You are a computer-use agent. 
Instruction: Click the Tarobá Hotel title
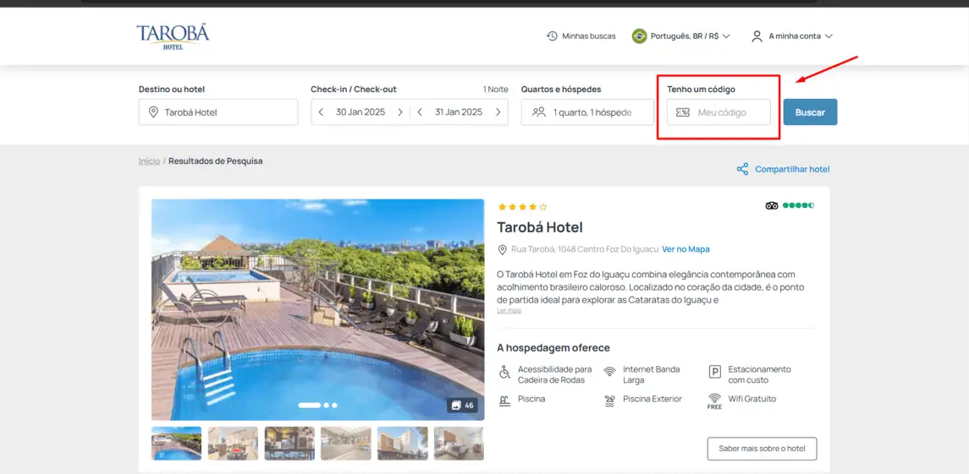point(540,227)
